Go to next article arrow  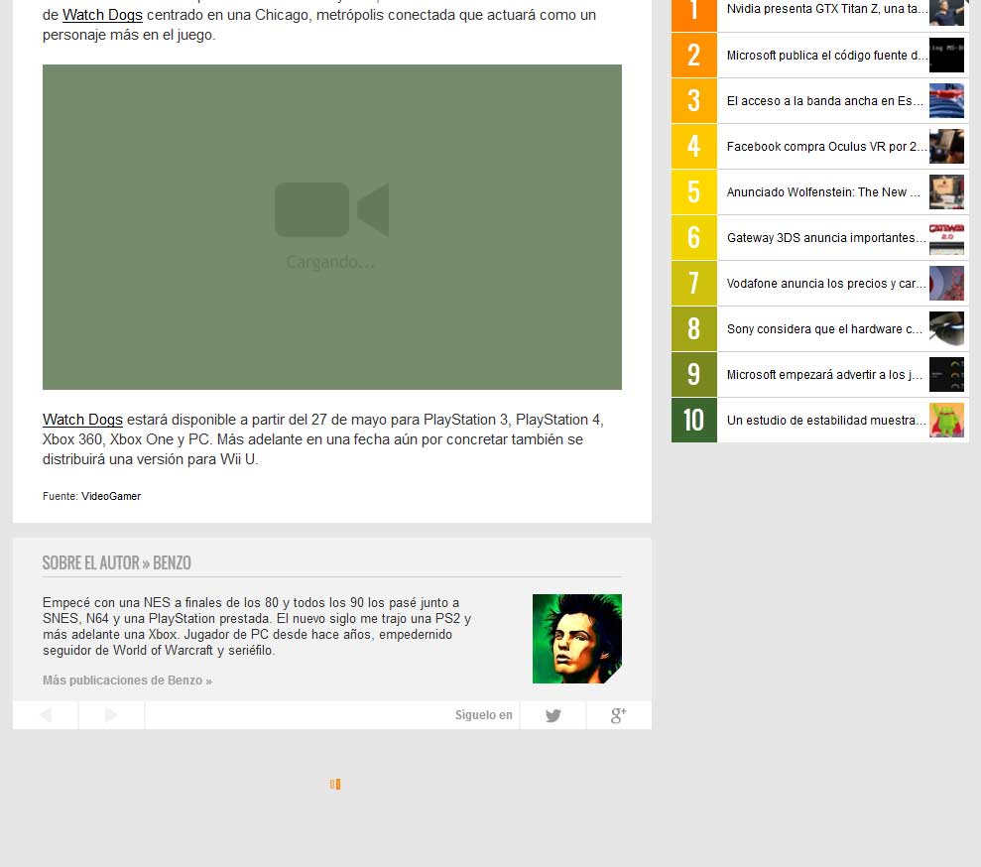pos(111,715)
